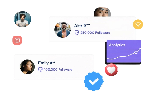This screenshot has width=154, height=103.
Task: Click the end dot of the Analytics line
Action: pyautogui.click(x=140, y=48)
